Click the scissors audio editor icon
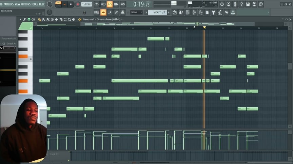The height and width of the screenshot is (164, 293). coord(229,4)
